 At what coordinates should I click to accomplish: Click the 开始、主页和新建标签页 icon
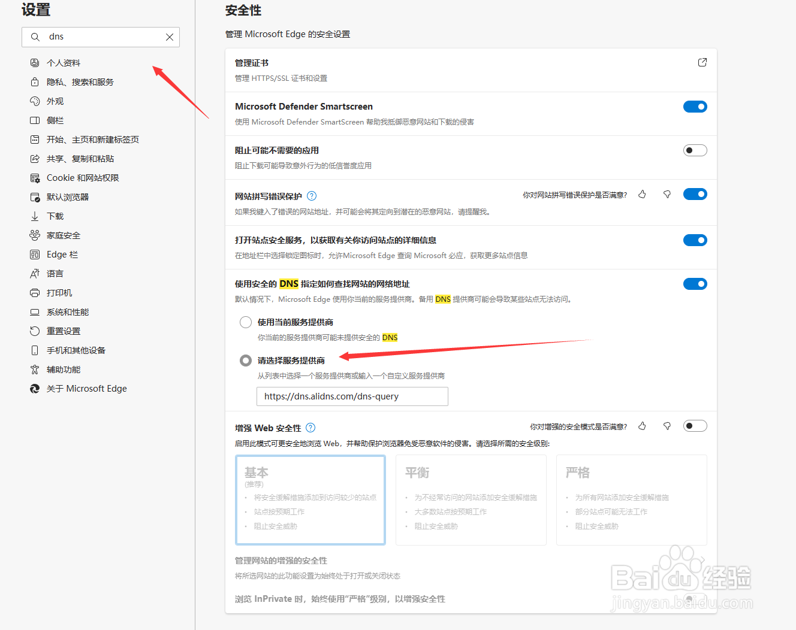(x=35, y=140)
